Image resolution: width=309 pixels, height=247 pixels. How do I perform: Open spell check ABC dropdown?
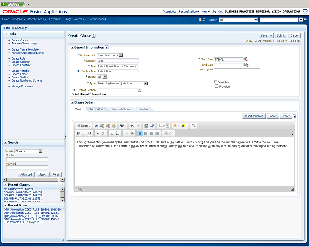(x=123, y=125)
